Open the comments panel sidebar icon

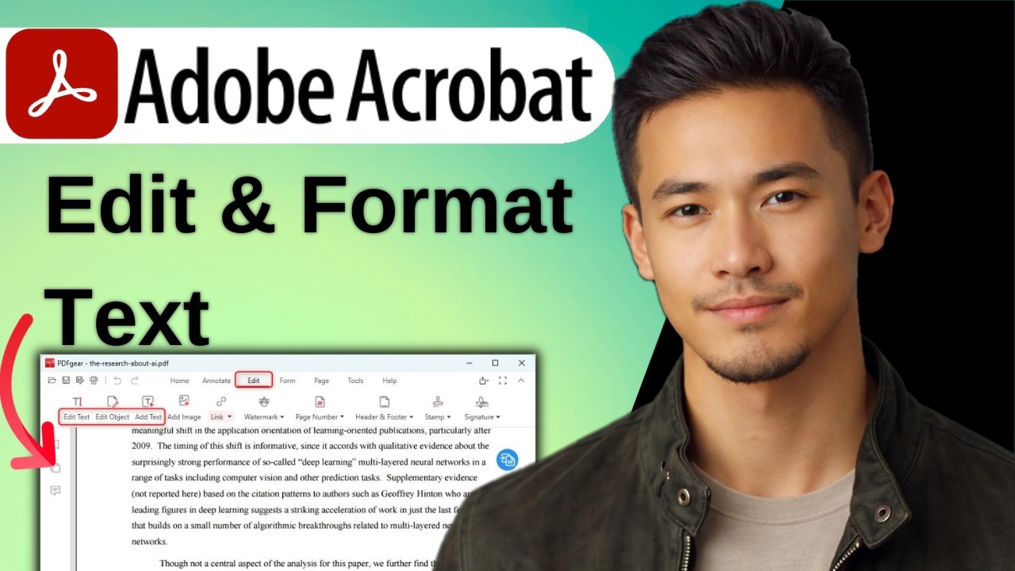pyautogui.click(x=55, y=491)
